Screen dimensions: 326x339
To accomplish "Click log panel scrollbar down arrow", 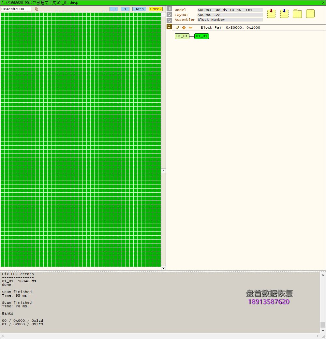I will click(x=323, y=331).
